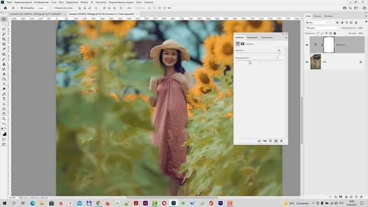Select the Zoom tool in the toolbox
Image resolution: width=368 pixels, height=207 pixels.
tap(4, 119)
